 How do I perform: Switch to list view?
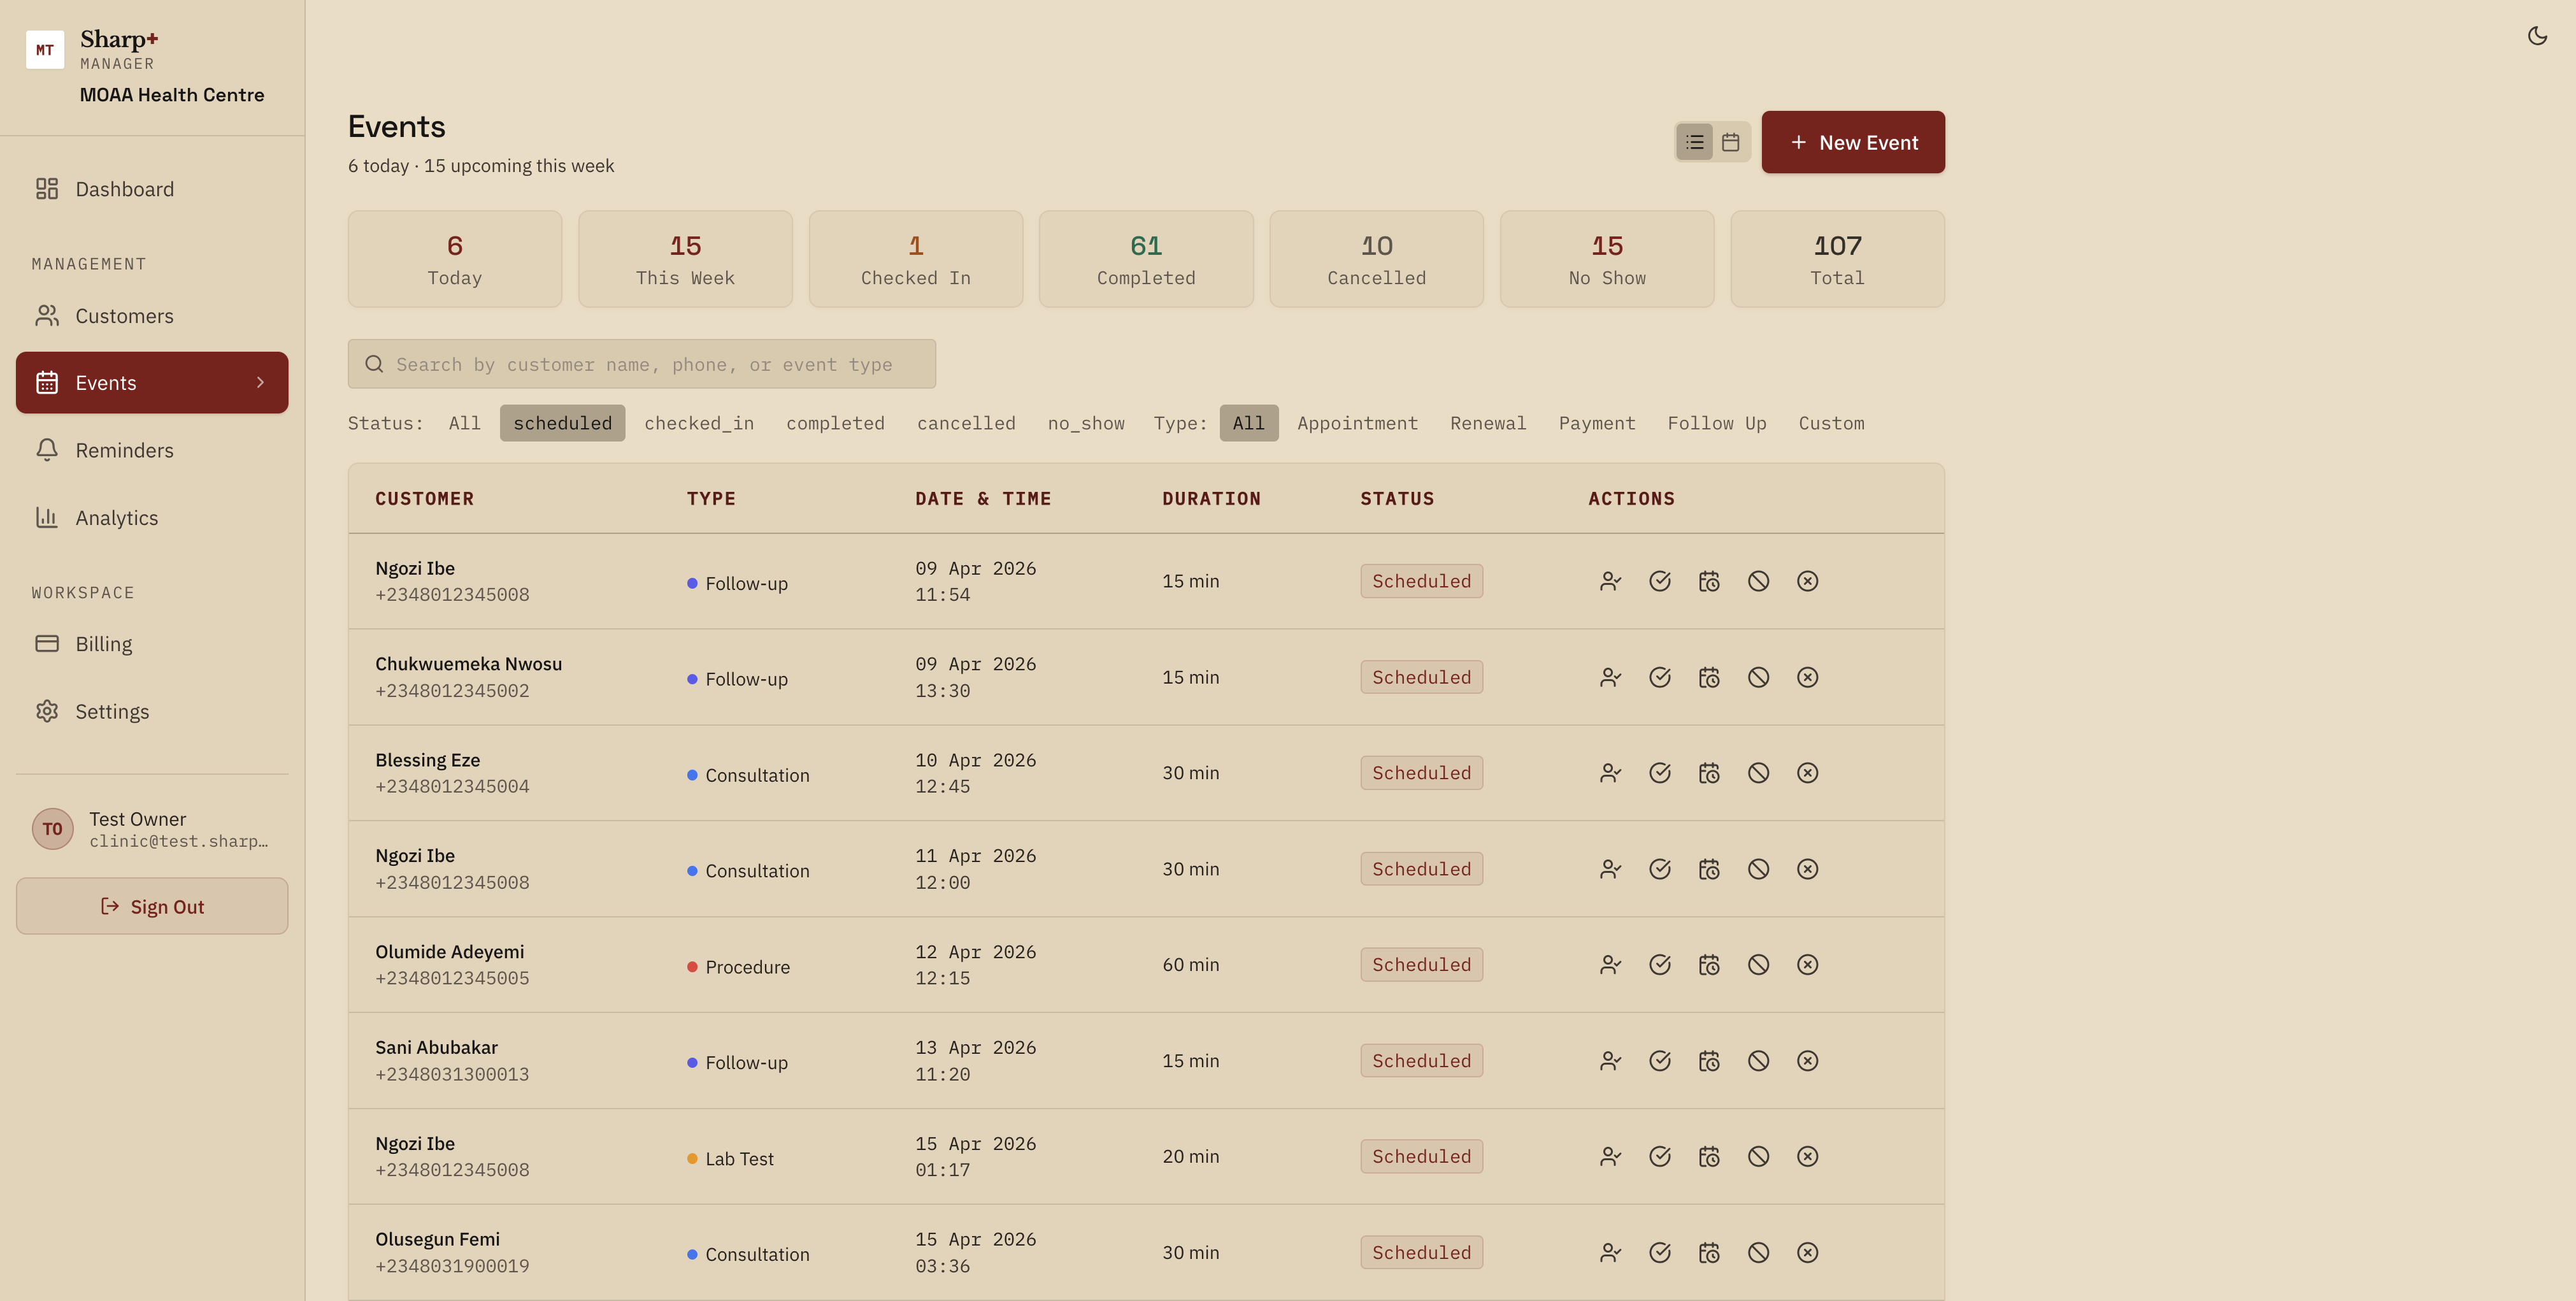click(x=1694, y=142)
